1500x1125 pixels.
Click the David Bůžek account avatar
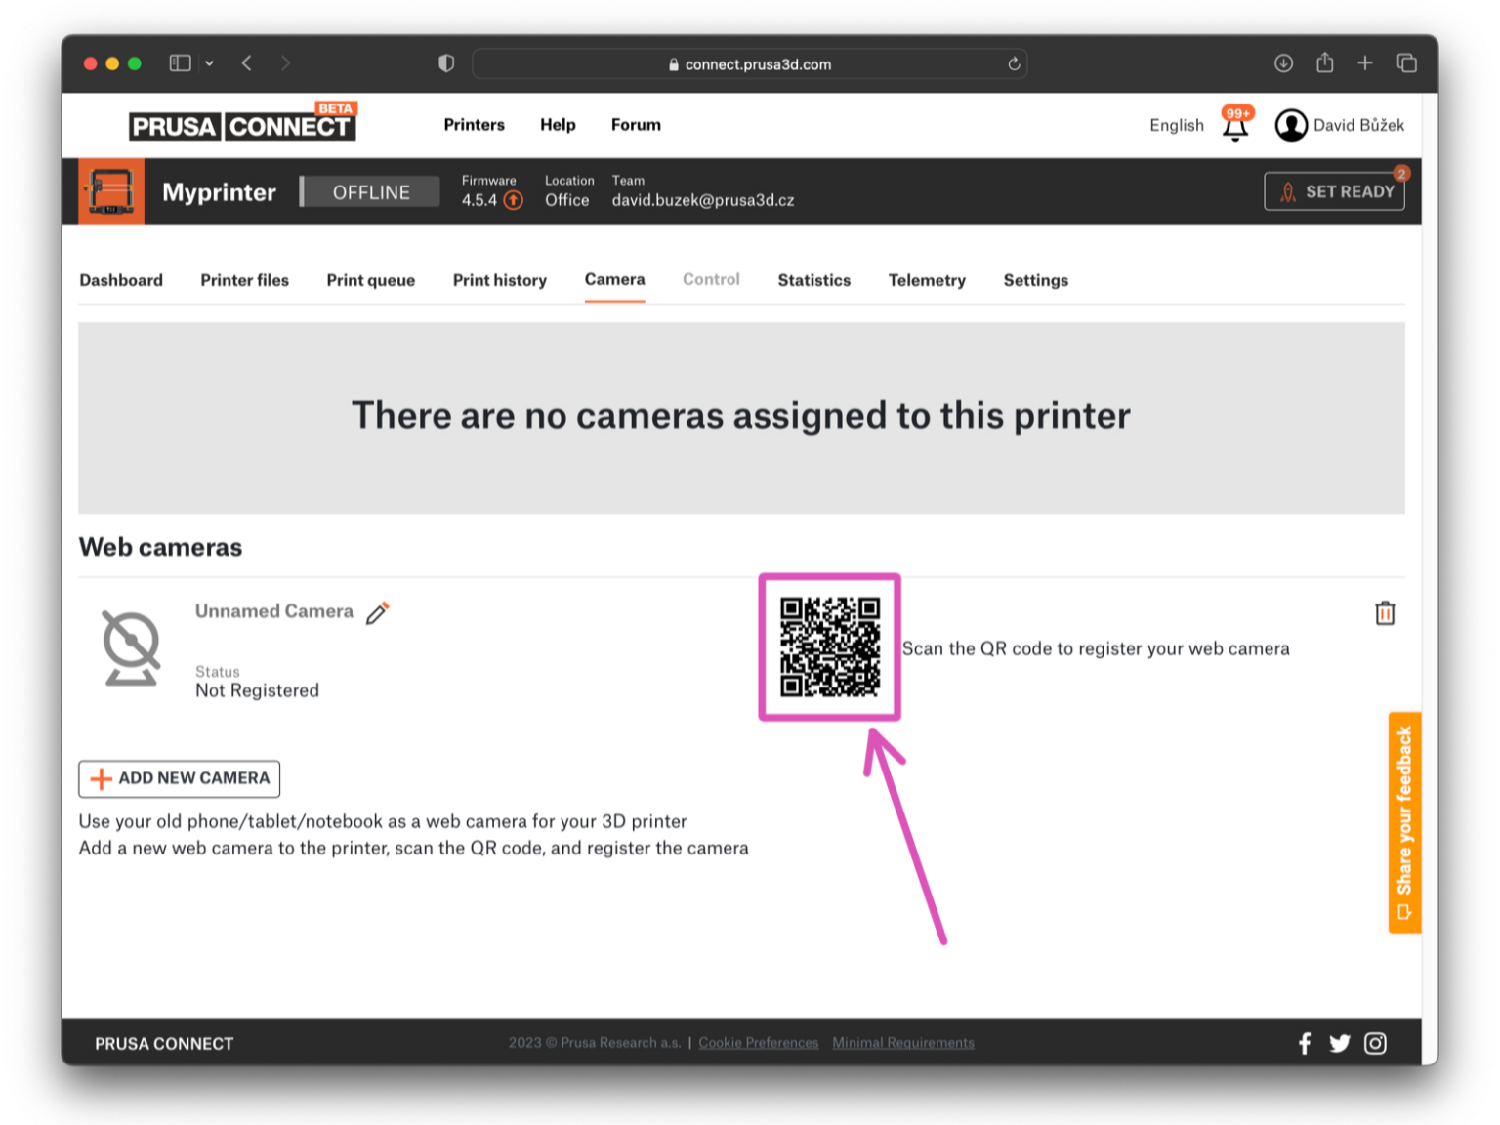pos(1291,125)
